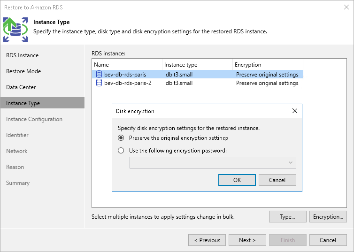Go back with the Previous button
The width and height of the screenshot is (354, 252).
(x=207, y=240)
